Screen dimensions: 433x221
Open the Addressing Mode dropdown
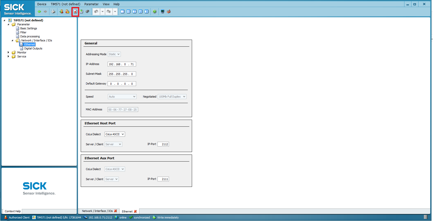pos(114,54)
